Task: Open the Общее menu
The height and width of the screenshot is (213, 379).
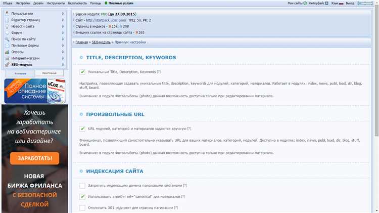Action: [8, 3]
